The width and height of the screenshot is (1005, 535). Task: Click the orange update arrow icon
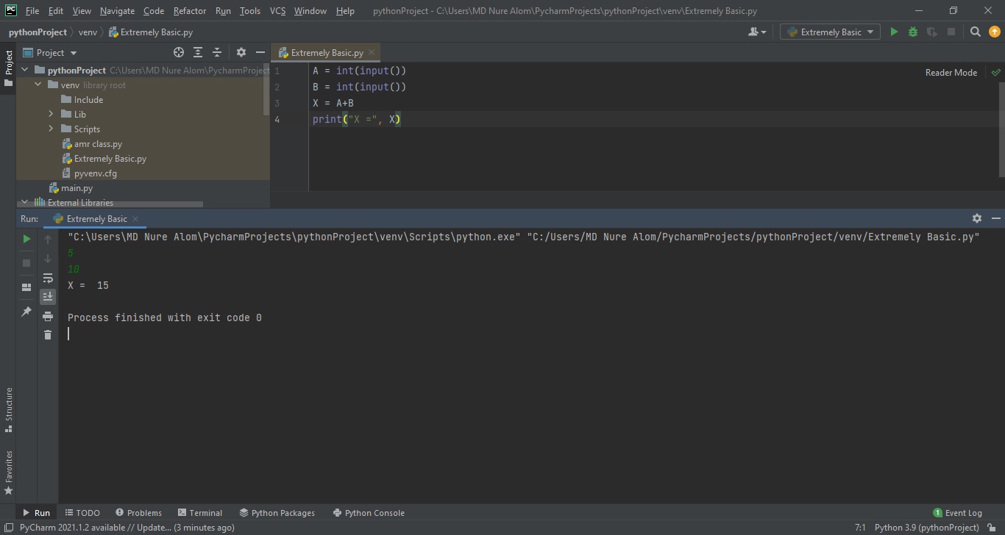click(995, 32)
